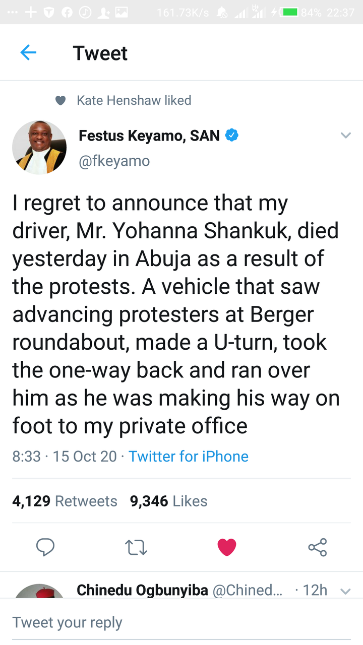
Task: Open Chinedu Ogbunyiba's profile name
Action: coord(142,591)
